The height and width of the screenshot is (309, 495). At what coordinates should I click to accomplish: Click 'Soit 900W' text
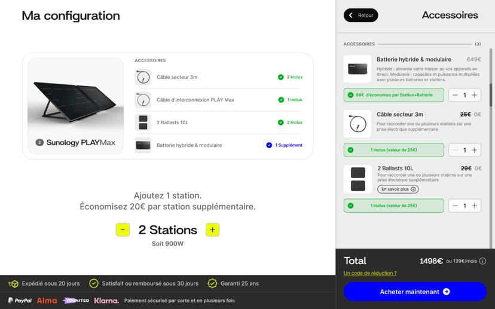(x=167, y=244)
